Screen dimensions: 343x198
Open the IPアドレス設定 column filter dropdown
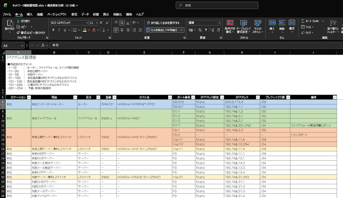coord(222,97)
